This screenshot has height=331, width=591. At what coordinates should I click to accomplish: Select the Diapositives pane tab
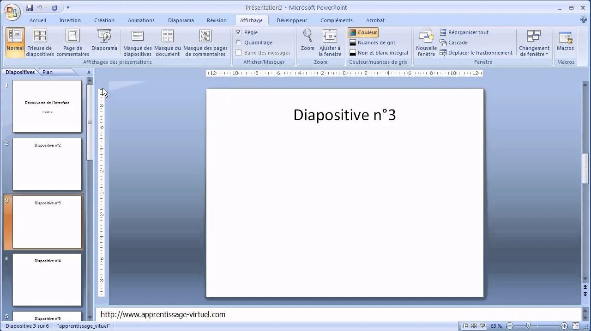[x=20, y=72]
